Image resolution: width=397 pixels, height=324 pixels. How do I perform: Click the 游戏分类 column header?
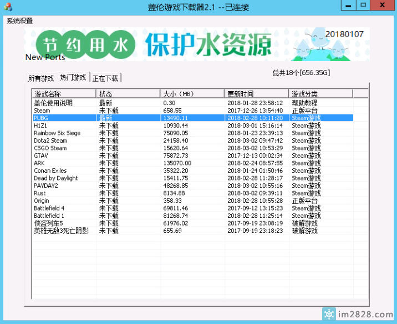320,93
